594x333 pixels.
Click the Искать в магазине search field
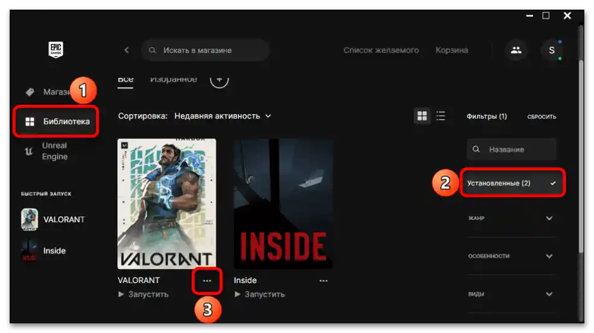click(206, 50)
